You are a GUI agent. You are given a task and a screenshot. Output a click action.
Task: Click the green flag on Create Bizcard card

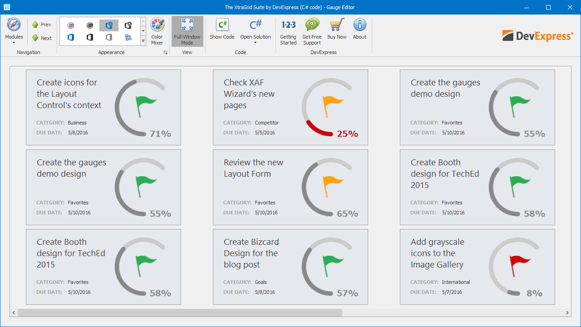pyautogui.click(x=333, y=266)
